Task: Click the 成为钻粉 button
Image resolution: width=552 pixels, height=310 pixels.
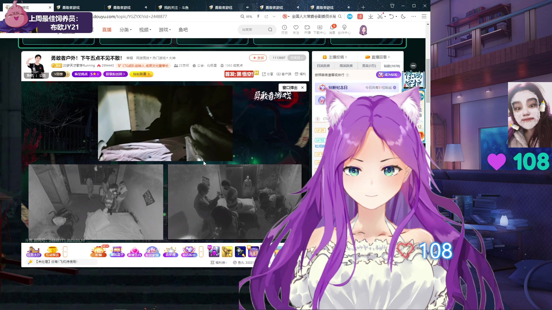Action: [x=388, y=75]
